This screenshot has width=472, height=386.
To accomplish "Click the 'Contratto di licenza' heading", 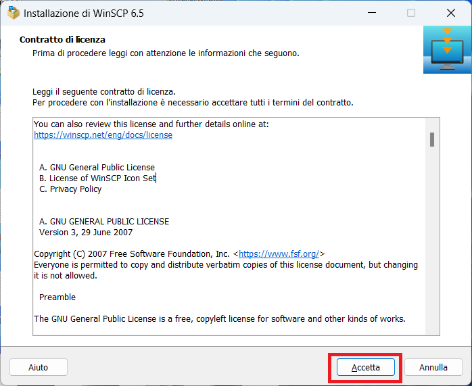I will [x=62, y=40].
